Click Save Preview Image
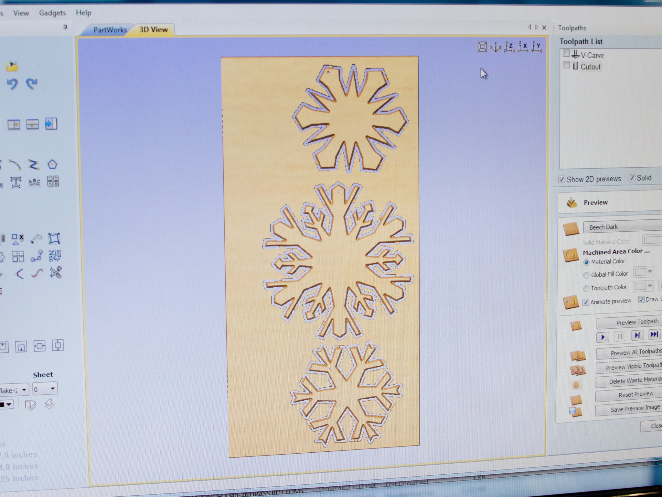The width and height of the screenshot is (662, 497). (635, 408)
